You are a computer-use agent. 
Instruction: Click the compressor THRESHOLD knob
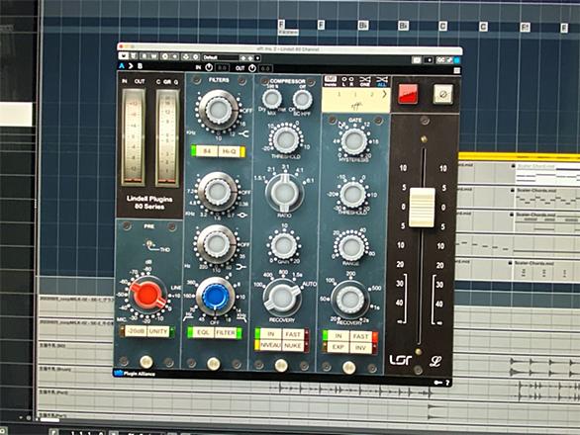tap(286, 139)
